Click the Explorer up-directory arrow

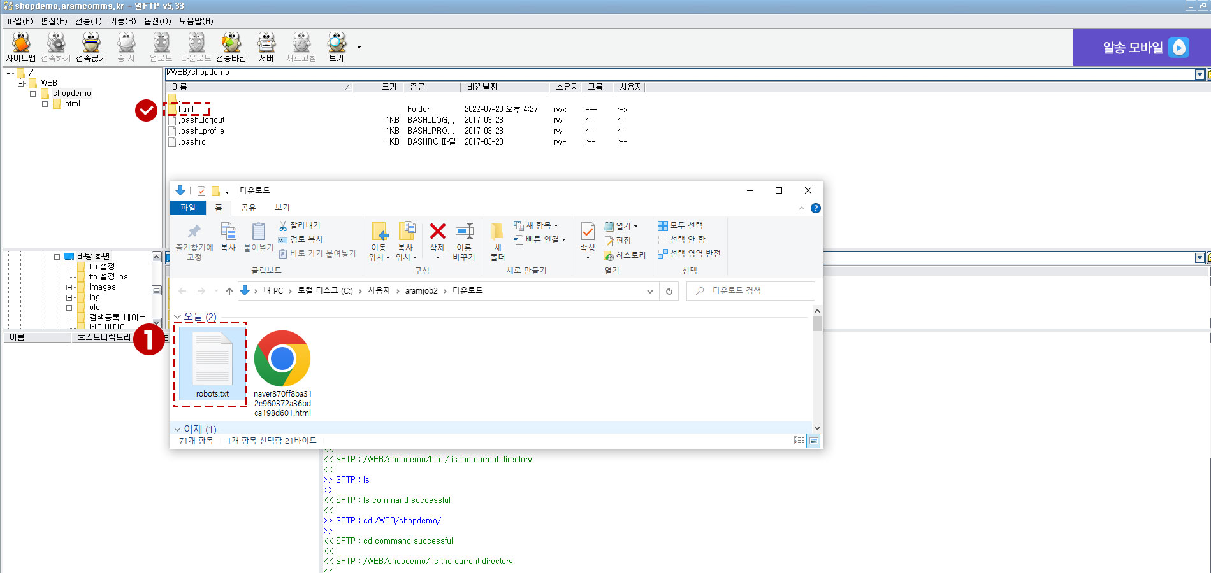pyautogui.click(x=229, y=291)
